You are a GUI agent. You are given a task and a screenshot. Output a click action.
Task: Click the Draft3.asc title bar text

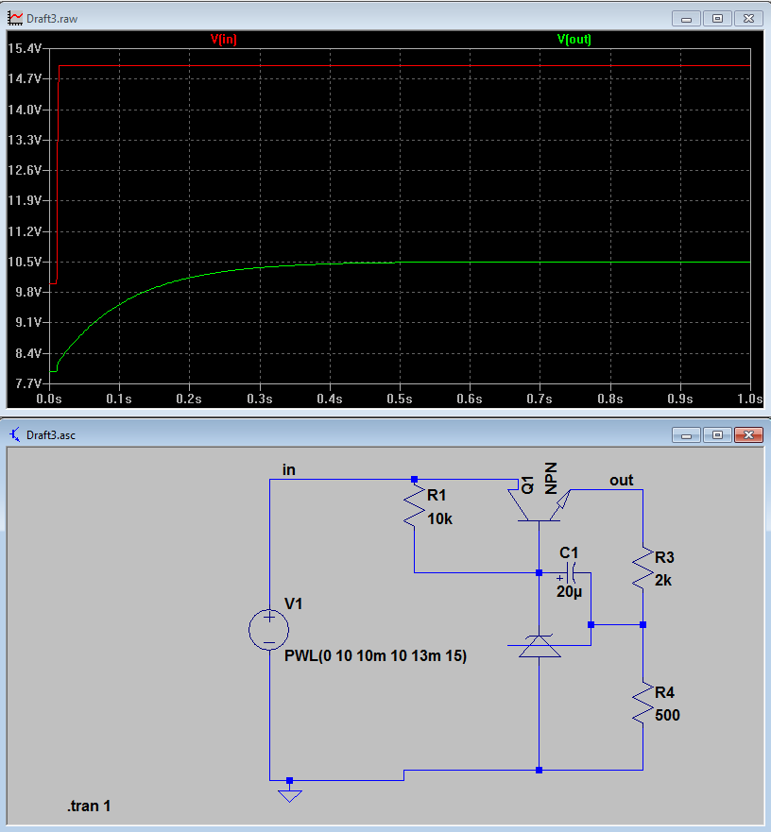tap(51, 435)
